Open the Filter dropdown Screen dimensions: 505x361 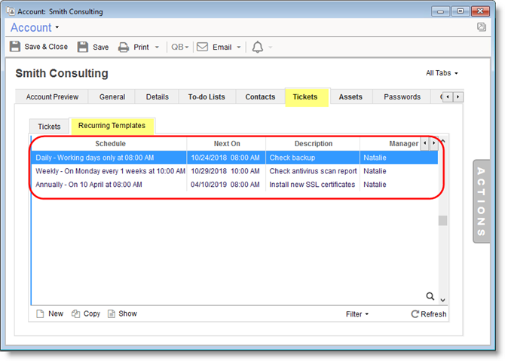(x=357, y=314)
